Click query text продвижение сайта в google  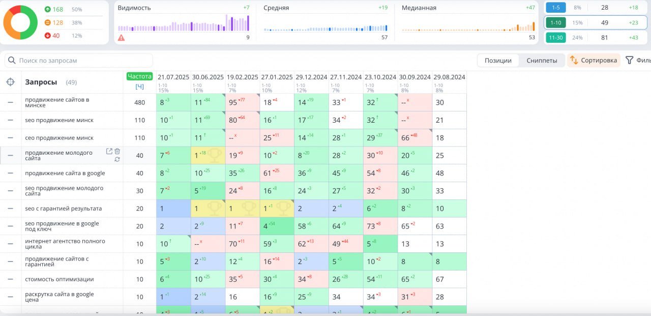coord(65,173)
